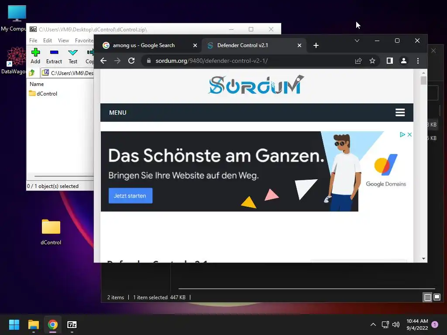
Task: Open the File menu in 7-Zip
Action: tap(33, 41)
